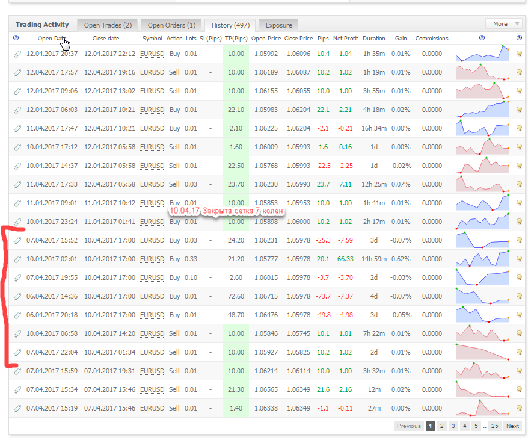Open comment bubble for trade opened 06.04.2017 14:36
The image size is (528, 440).
[519, 296]
